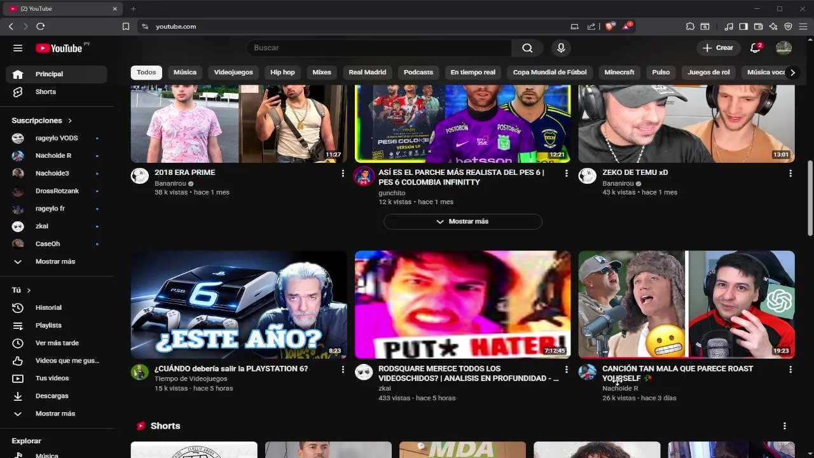The height and width of the screenshot is (458, 814).
Task: Open options for 2018 ERA PRIME video
Action: point(343,173)
